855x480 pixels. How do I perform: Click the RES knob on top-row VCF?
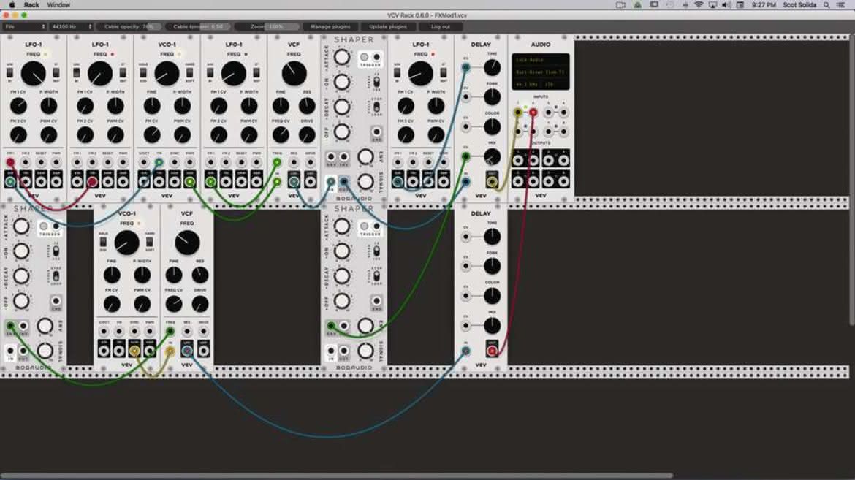tap(307, 106)
